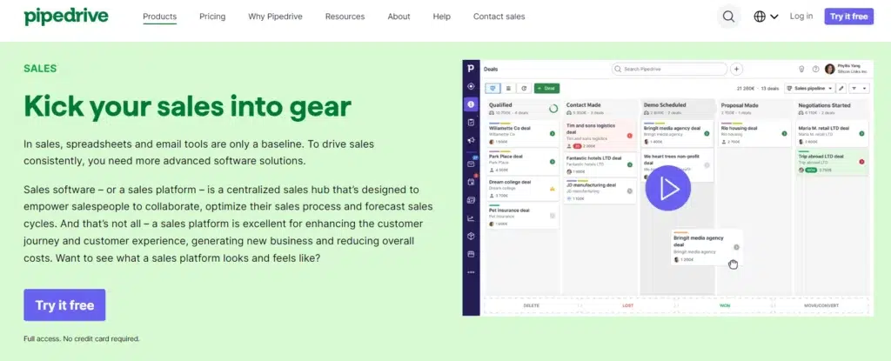Open the Sales pipeline dropdown
Image resolution: width=891 pixels, height=361 pixels.
pyautogui.click(x=809, y=88)
